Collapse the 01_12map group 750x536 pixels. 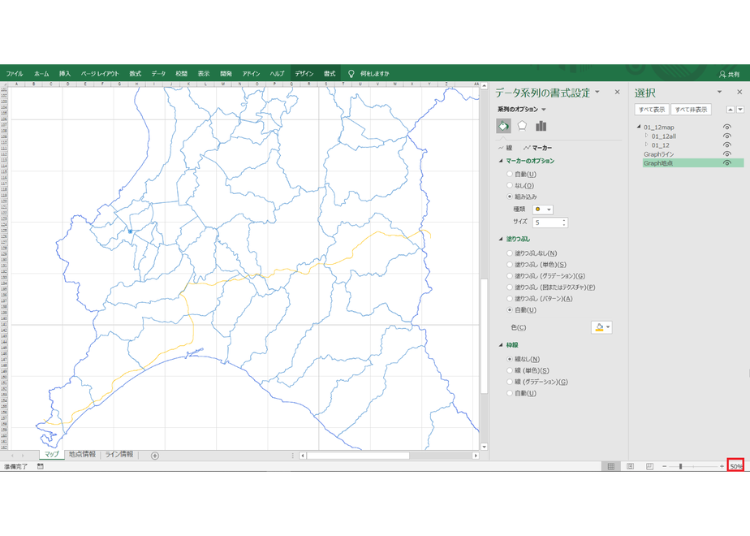pos(639,127)
